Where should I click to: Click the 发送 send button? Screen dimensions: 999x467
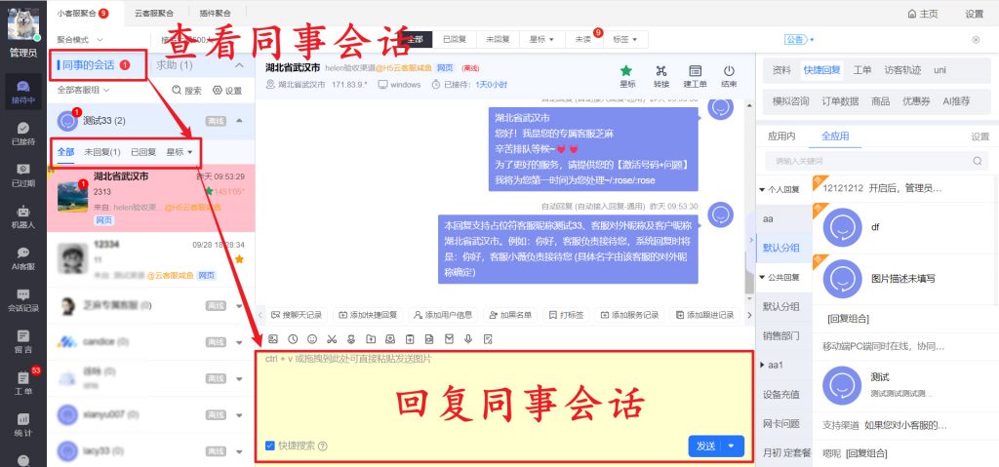coord(706,446)
